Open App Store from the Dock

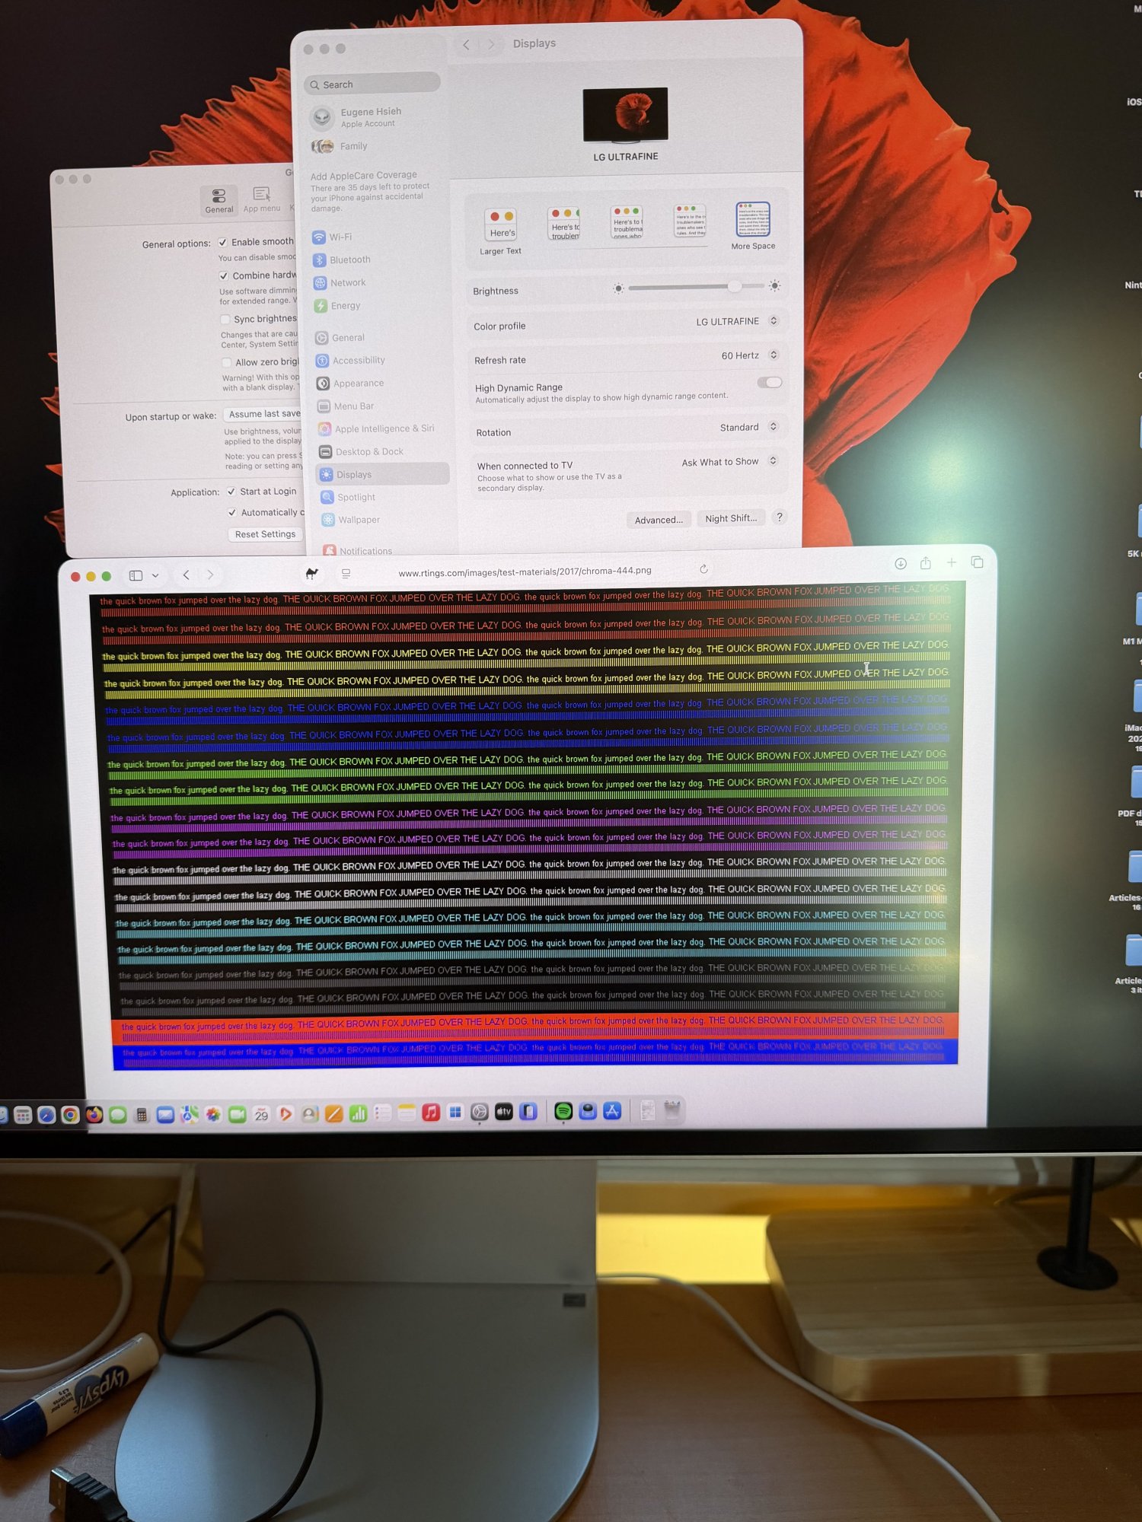(612, 1111)
